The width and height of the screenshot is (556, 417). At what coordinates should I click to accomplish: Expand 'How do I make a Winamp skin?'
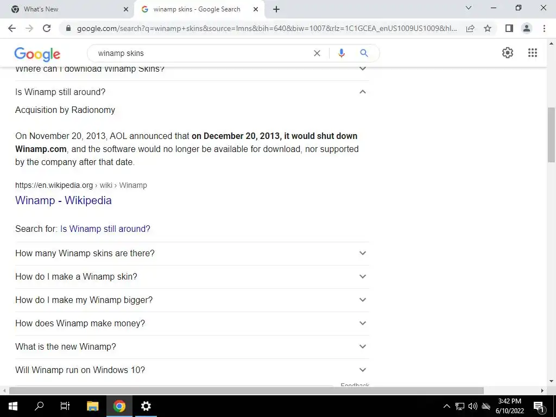coord(192,276)
